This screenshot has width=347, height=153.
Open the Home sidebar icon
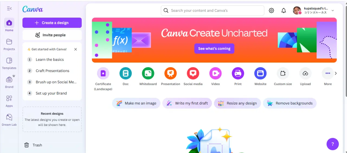9,23
